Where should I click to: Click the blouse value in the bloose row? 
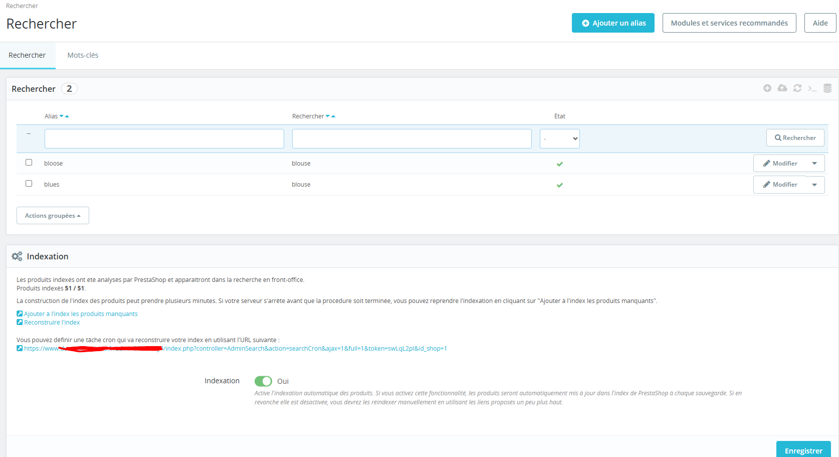[x=301, y=164]
